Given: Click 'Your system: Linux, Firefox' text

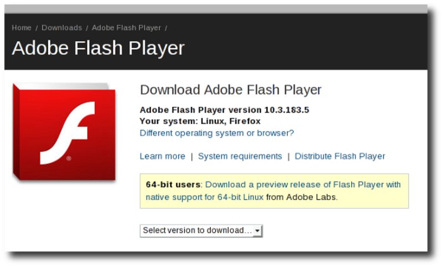Looking at the screenshot, I should [200, 121].
